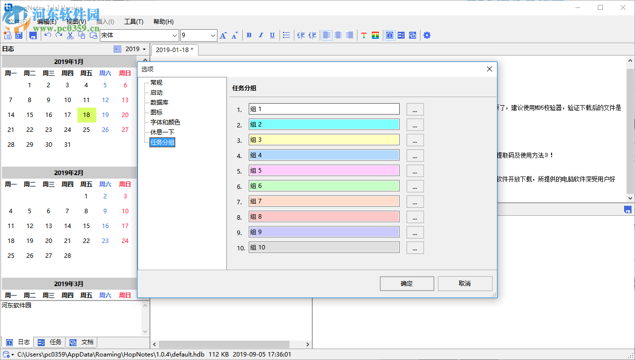
Task: Toggle bold formatting
Action: (x=249, y=35)
